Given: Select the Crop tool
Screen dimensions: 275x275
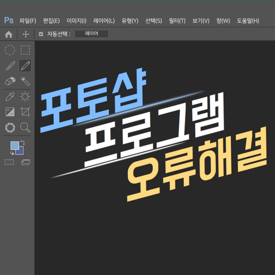Looking at the screenshot, I should click(x=25, y=112).
